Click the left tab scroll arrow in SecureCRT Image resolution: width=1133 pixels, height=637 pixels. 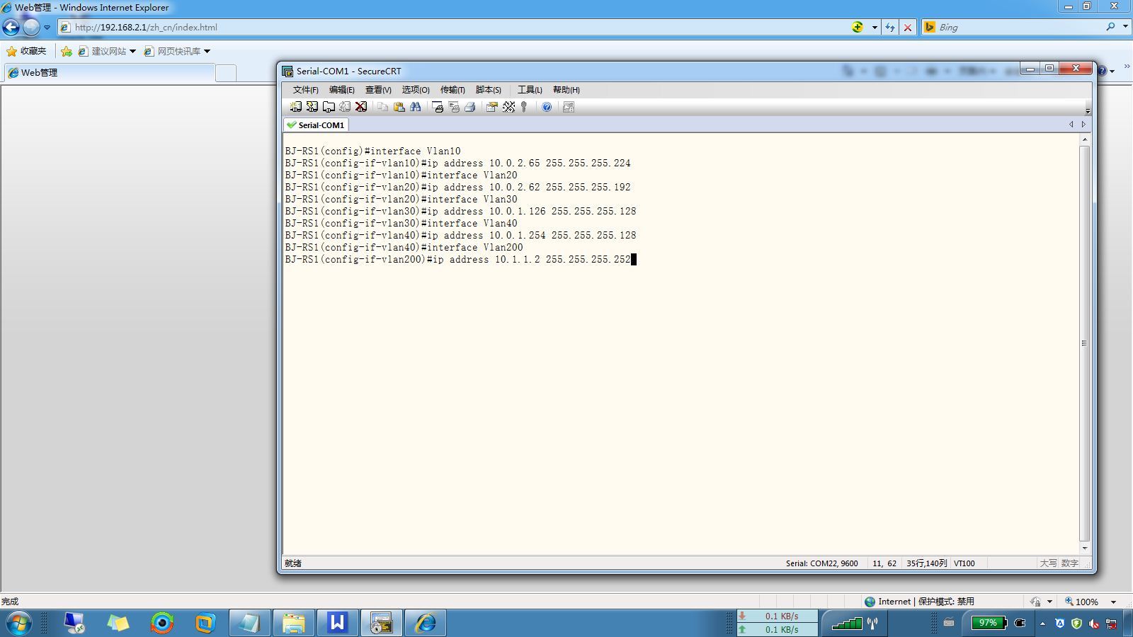pos(1071,125)
